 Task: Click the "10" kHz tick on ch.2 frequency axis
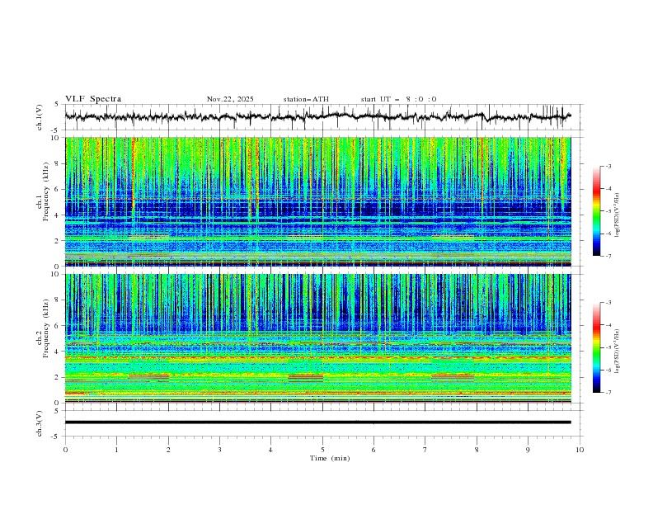pos(57,274)
